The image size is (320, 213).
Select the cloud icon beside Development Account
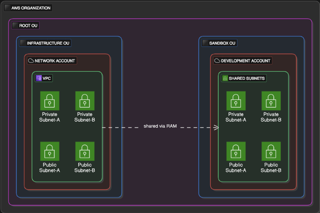click(217, 61)
